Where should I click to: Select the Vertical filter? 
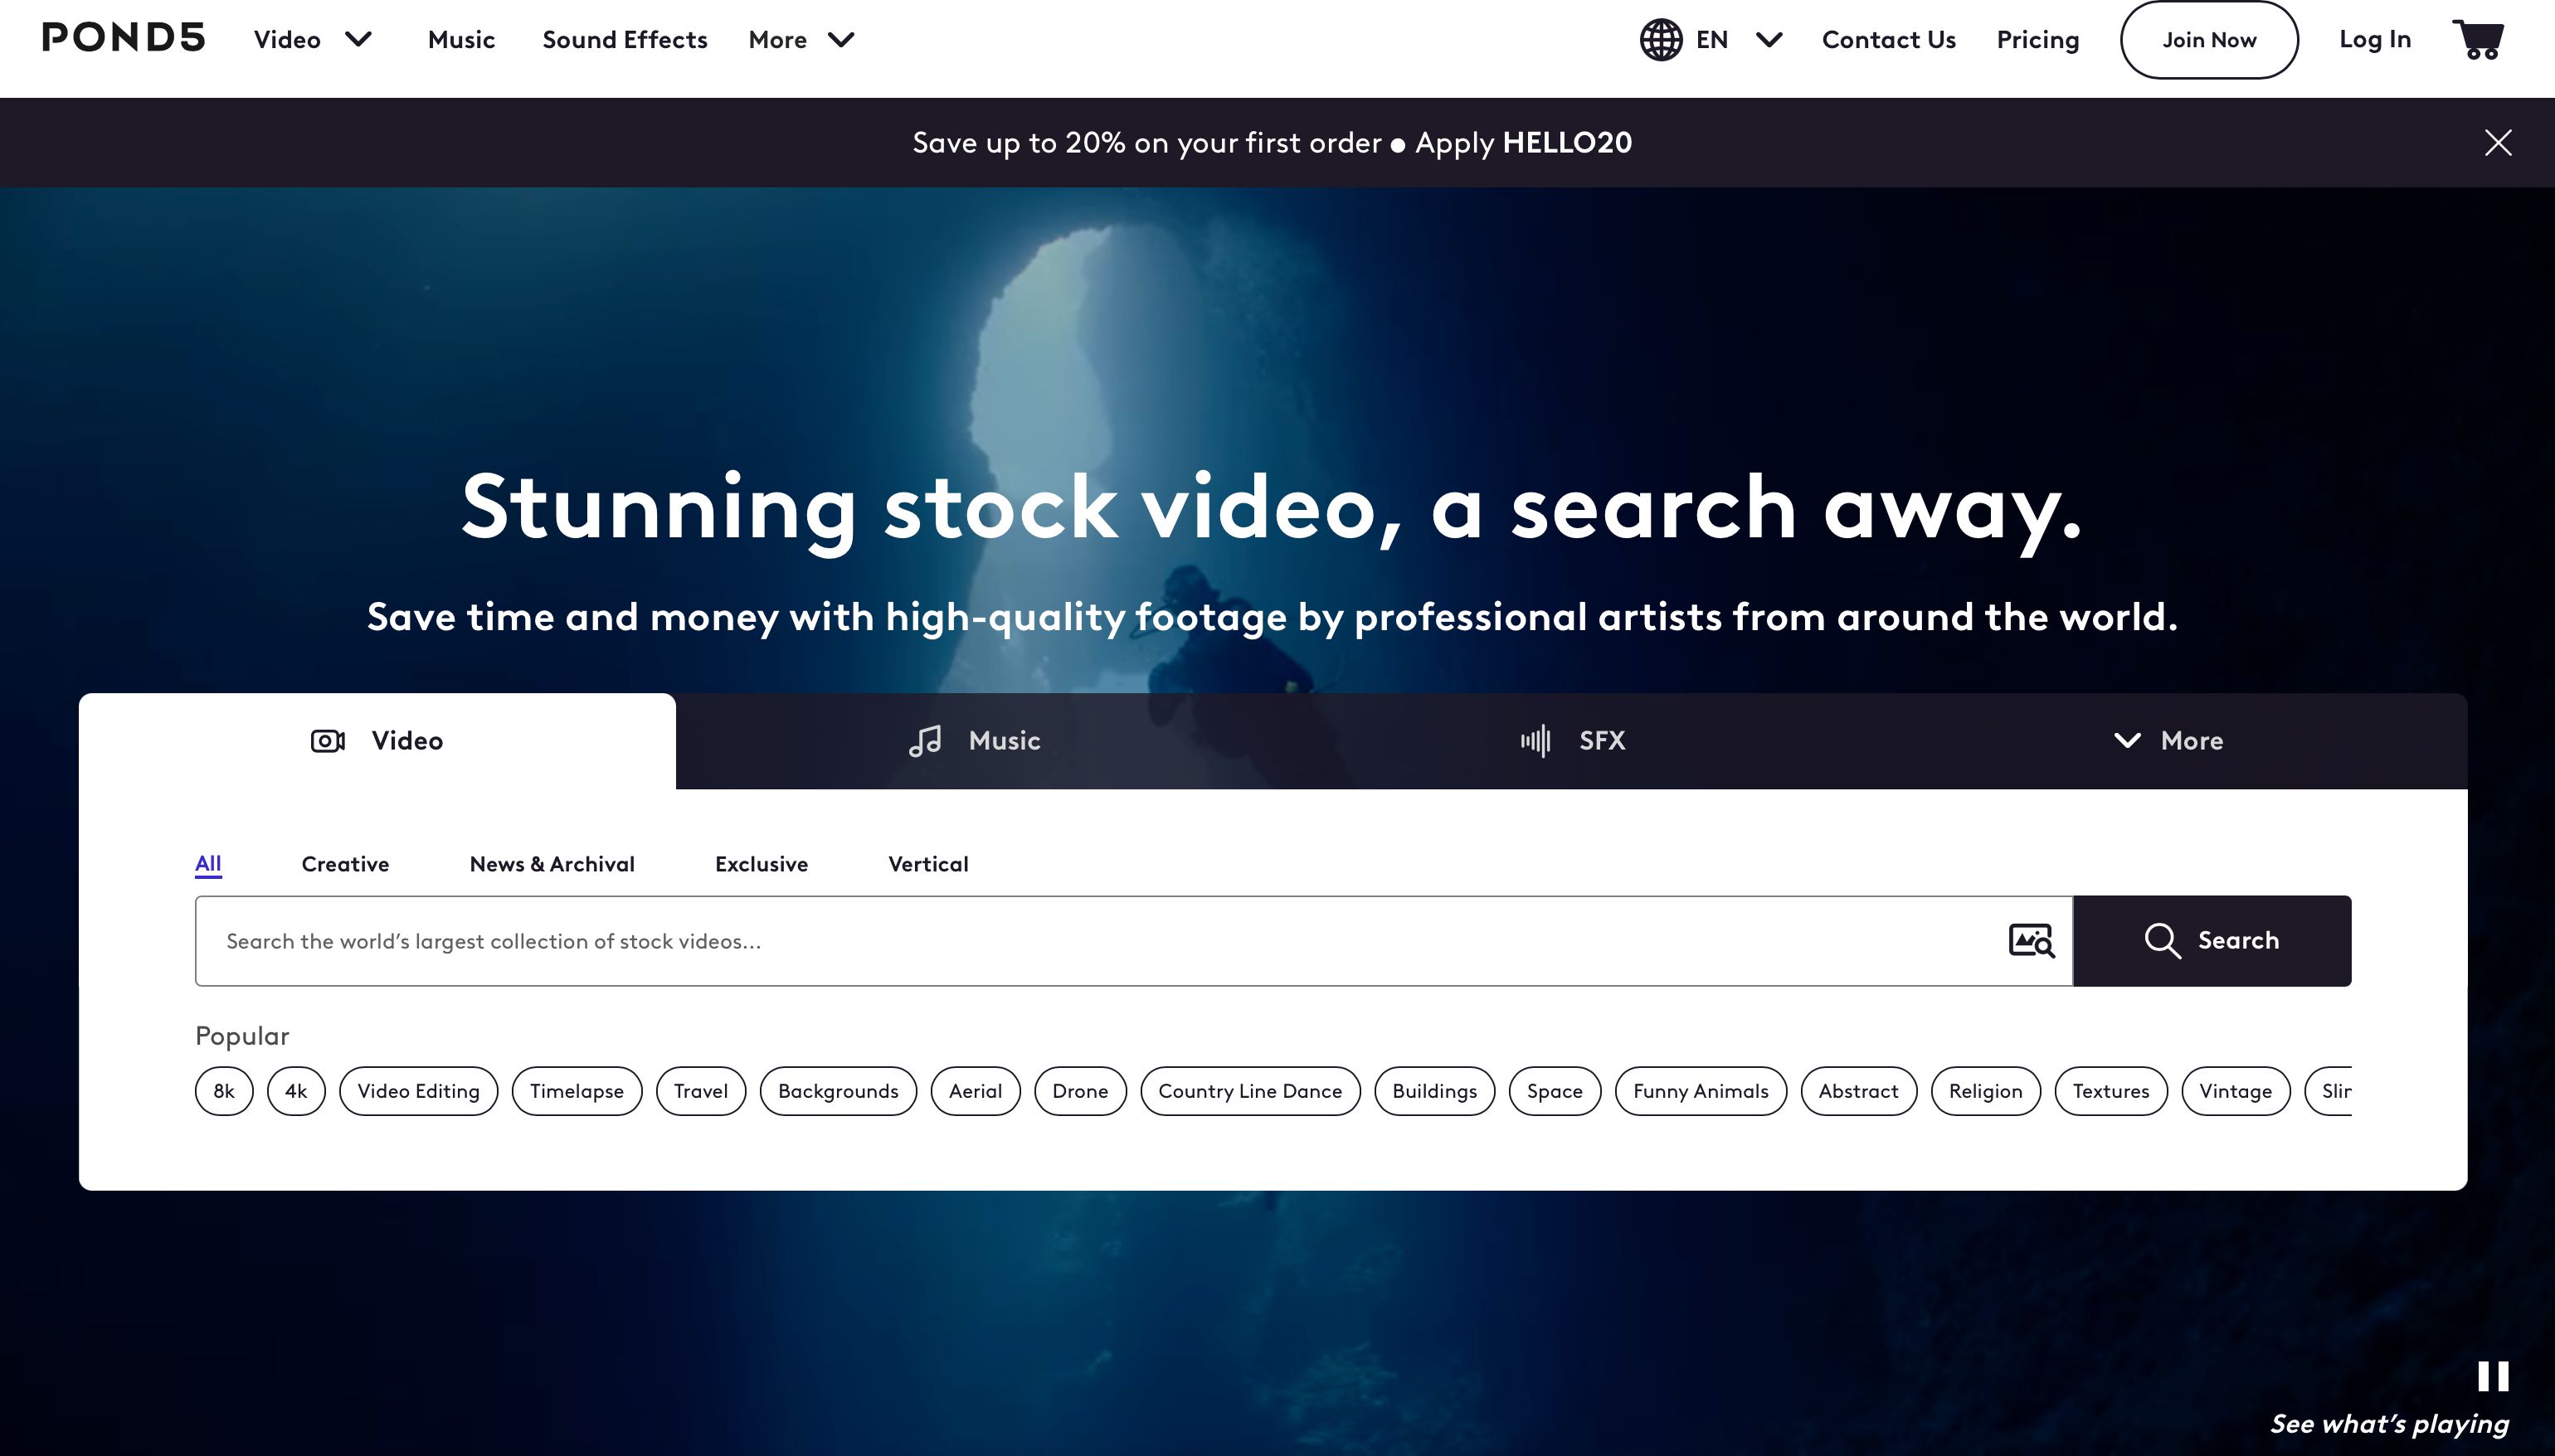(927, 864)
